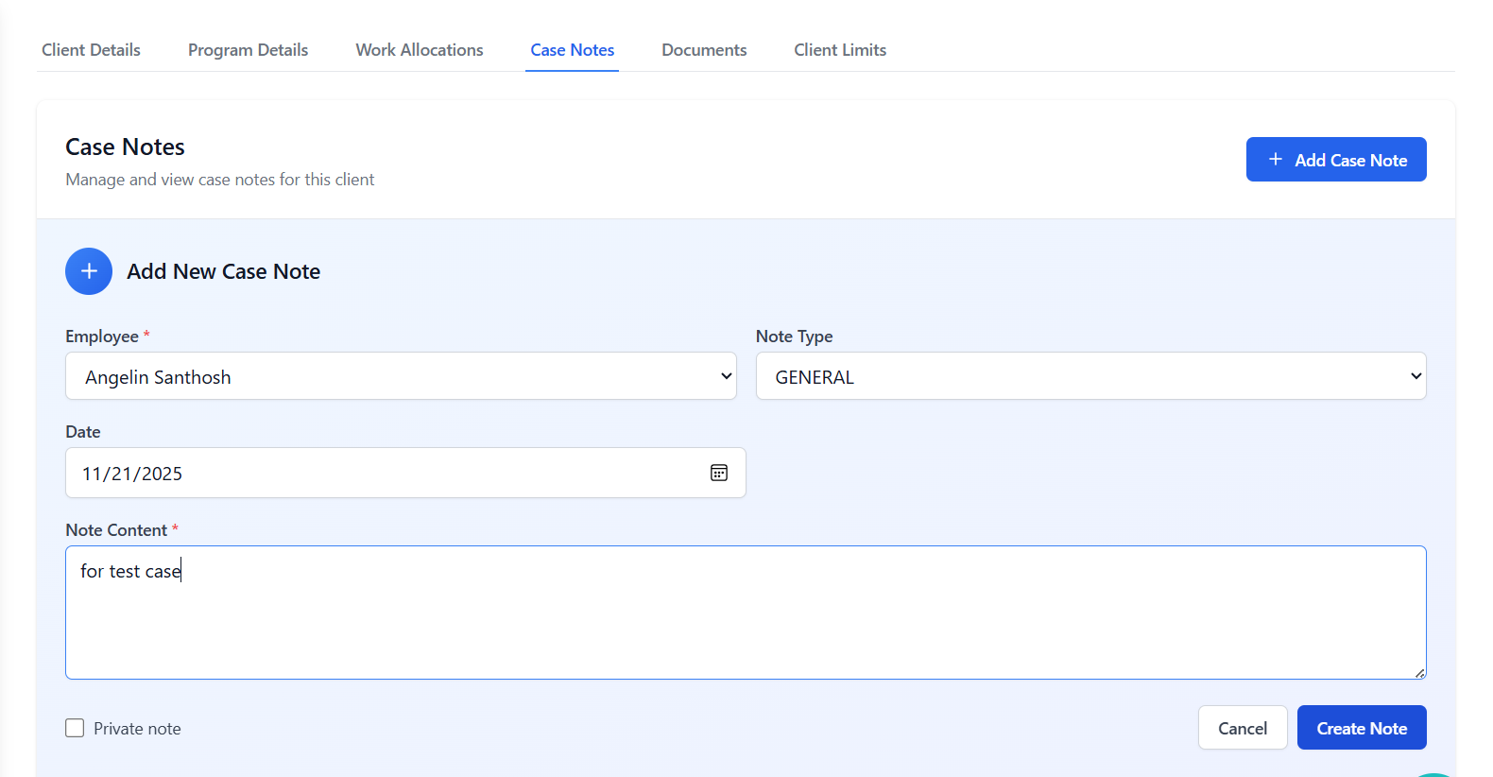This screenshot has width=1493, height=777.
Task: Click the Note Content field label
Action: click(116, 530)
